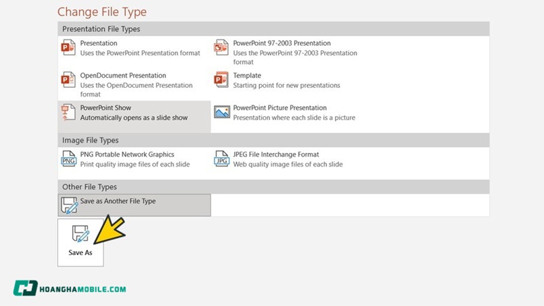Screen dimensions: 544x306
Task: Select the PowerPoint 97-2003 Presentation icon
Action: (222, 48)
